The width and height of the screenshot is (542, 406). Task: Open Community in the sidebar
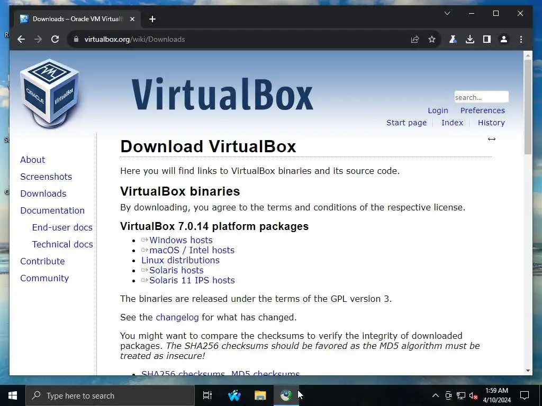[x=44, y=278]
